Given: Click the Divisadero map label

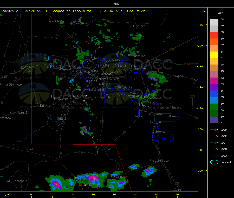Looking at the screenshot, I should coord(56,21).
